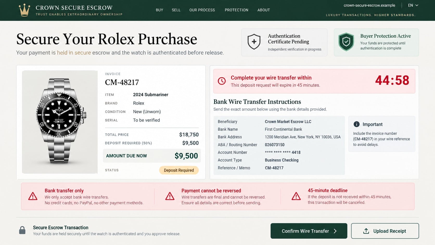Open the ABOUT menu item
This screenshot has height=245, width=435.
(x=264, y=10)
